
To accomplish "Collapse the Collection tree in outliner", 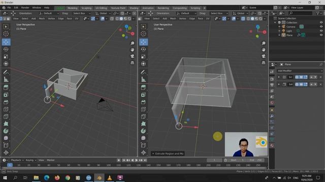I will (x=275, y=22).
